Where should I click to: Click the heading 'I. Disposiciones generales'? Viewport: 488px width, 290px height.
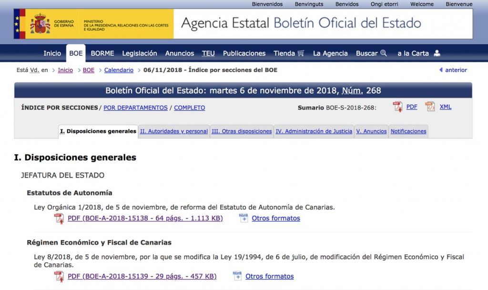[75, 157]
